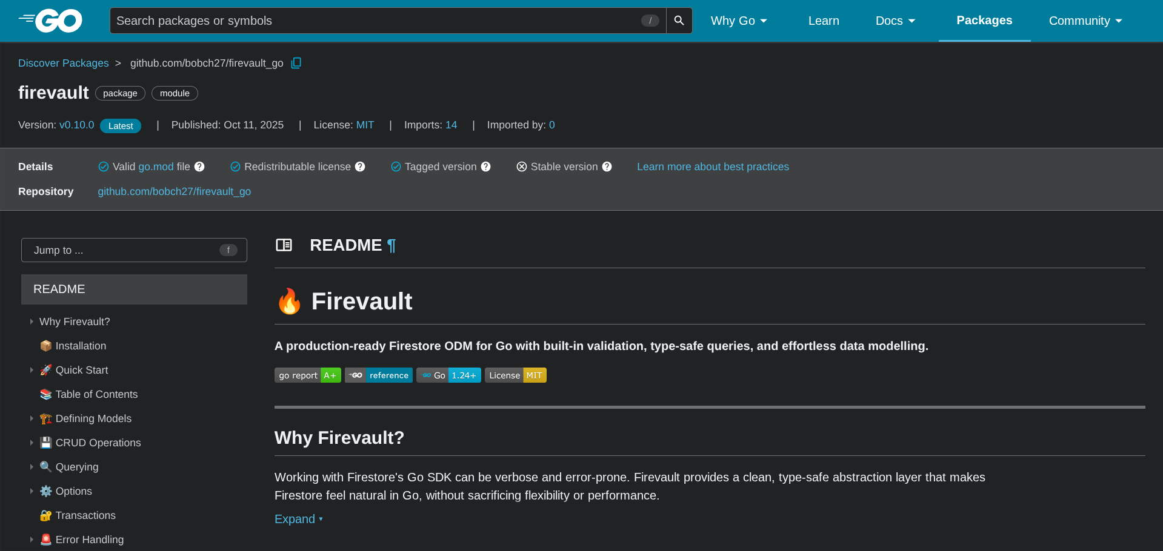Click the README outline book icon
Screen dimensions: 1163x551
pos(284,245)
